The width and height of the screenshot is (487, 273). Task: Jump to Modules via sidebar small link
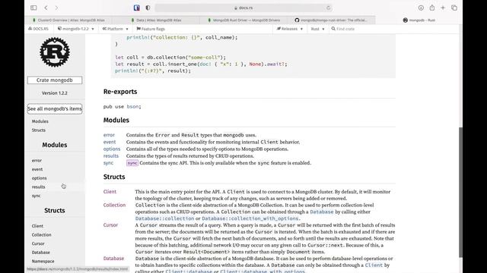coord(40,121)
